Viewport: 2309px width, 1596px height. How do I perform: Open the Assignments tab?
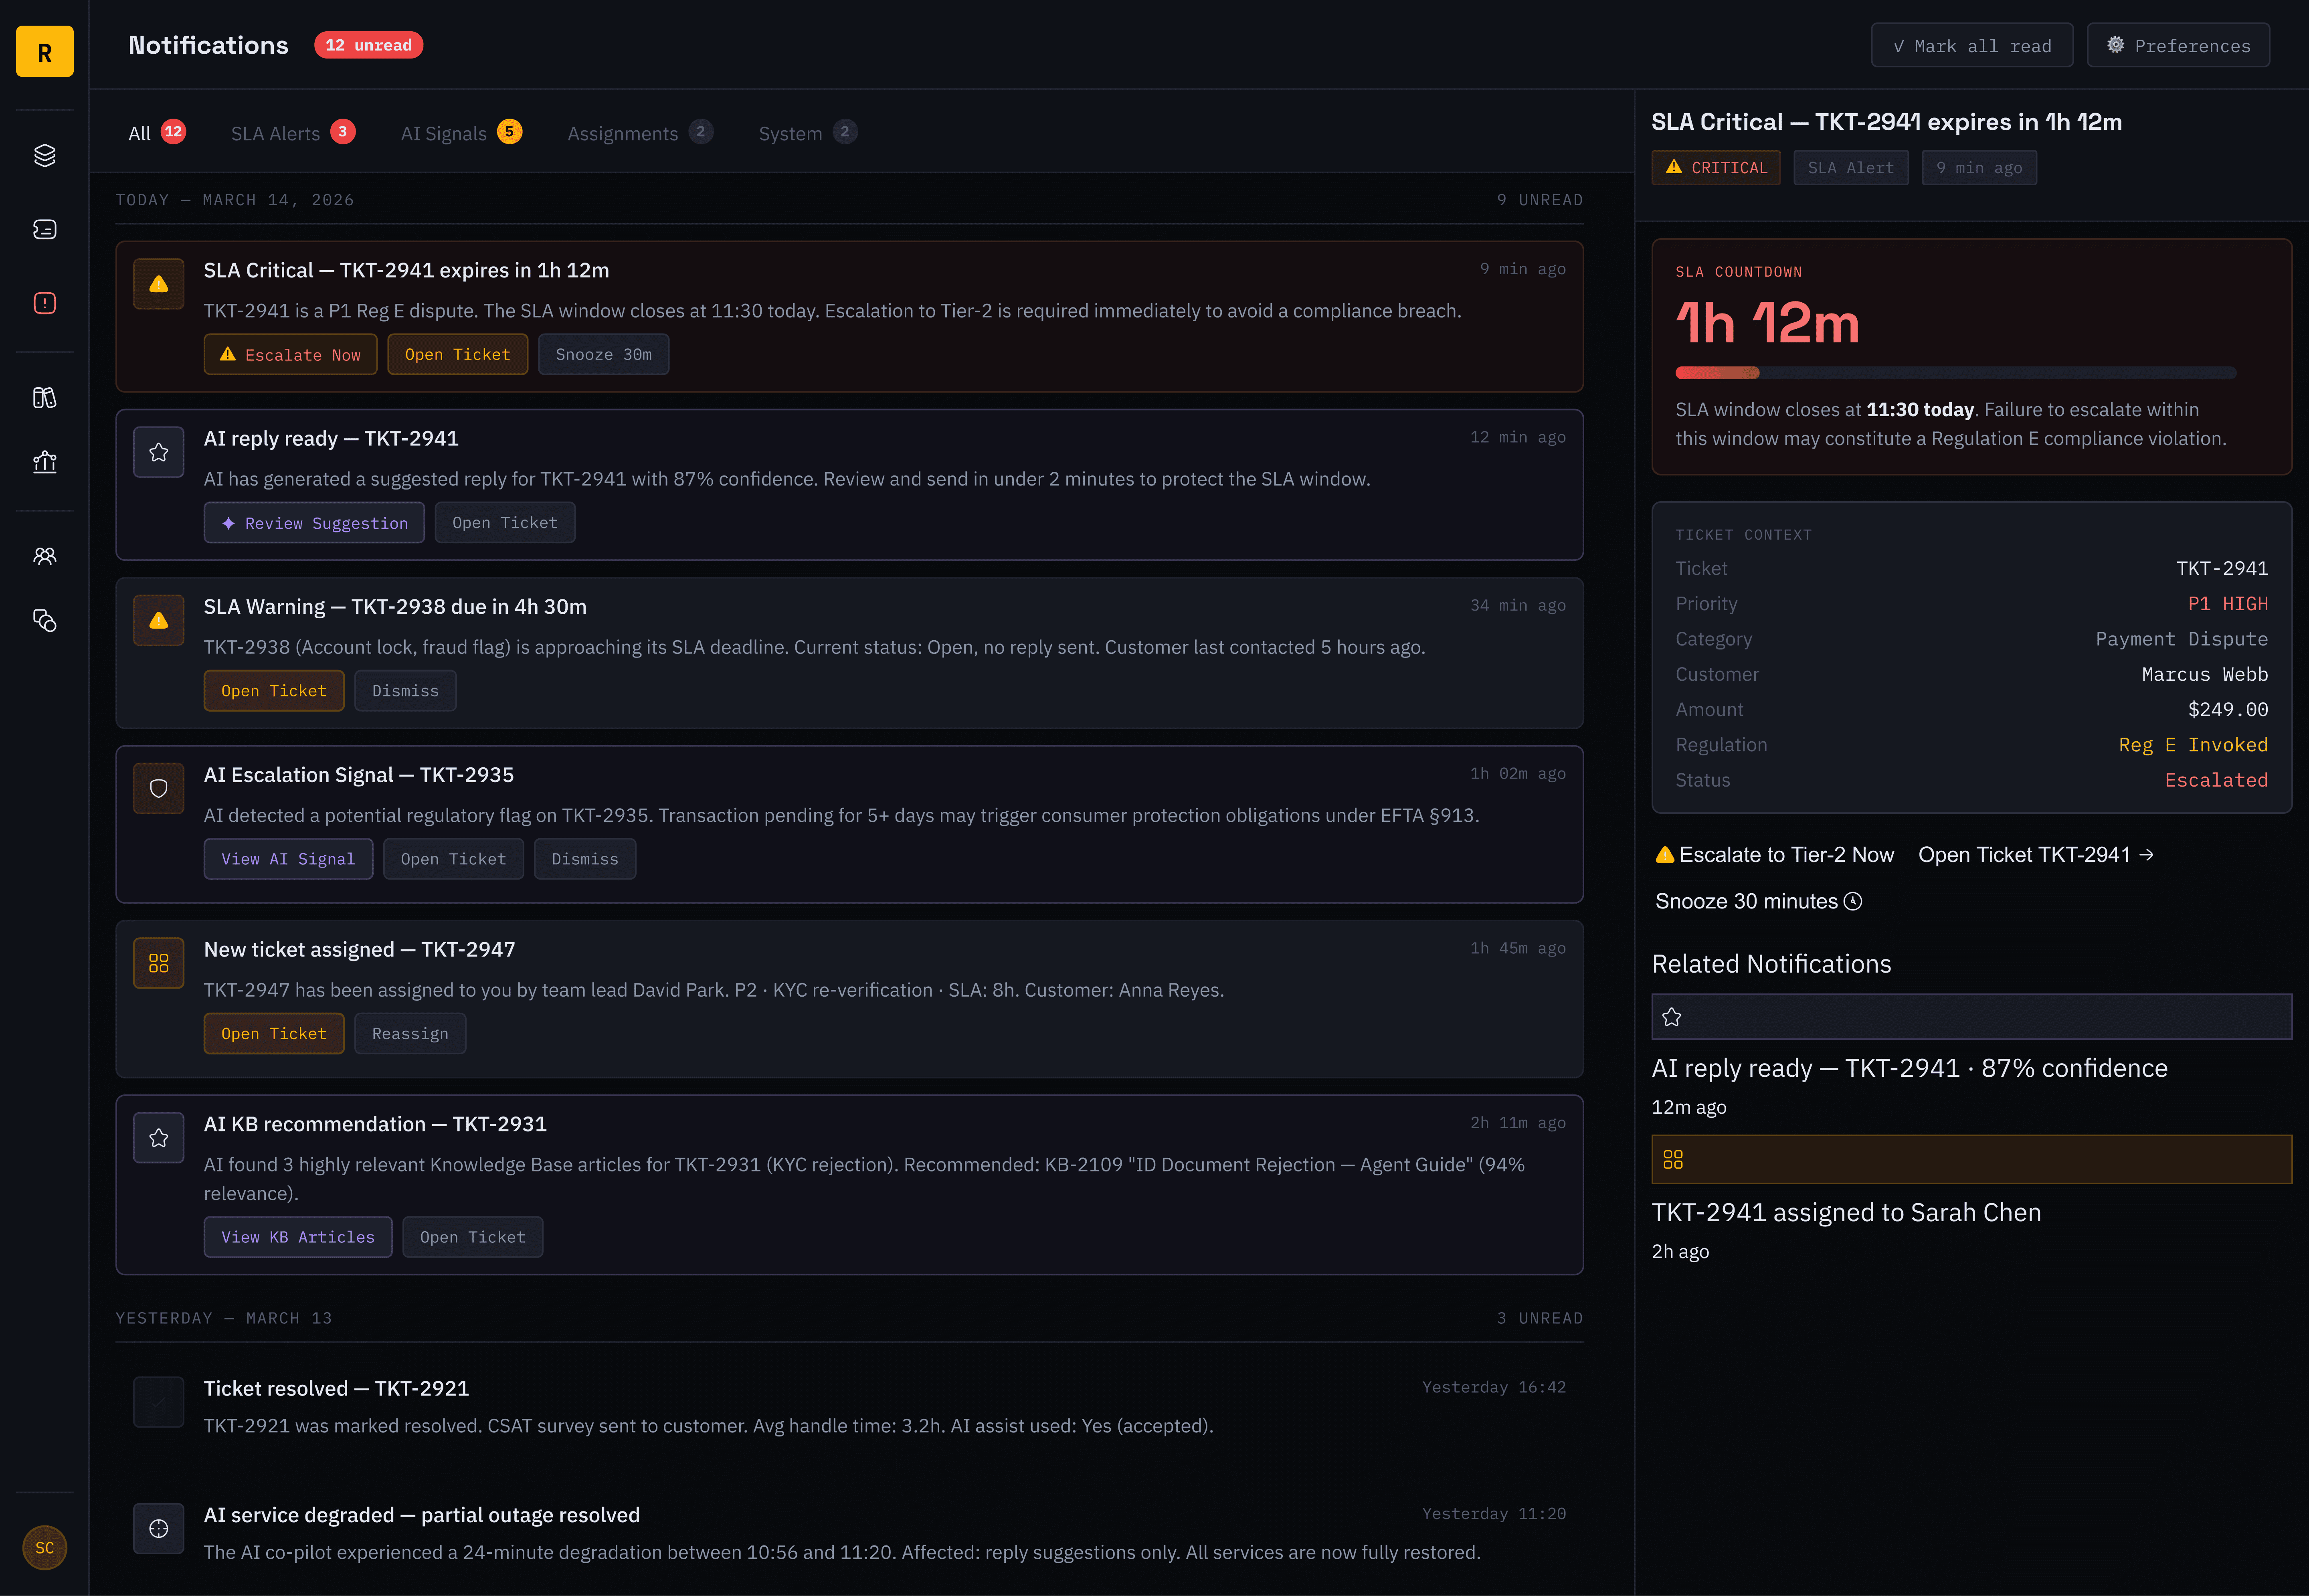tap(639, 133)
